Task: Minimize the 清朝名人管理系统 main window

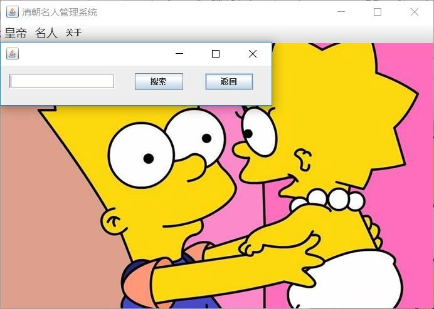Action: click(341, 12)
